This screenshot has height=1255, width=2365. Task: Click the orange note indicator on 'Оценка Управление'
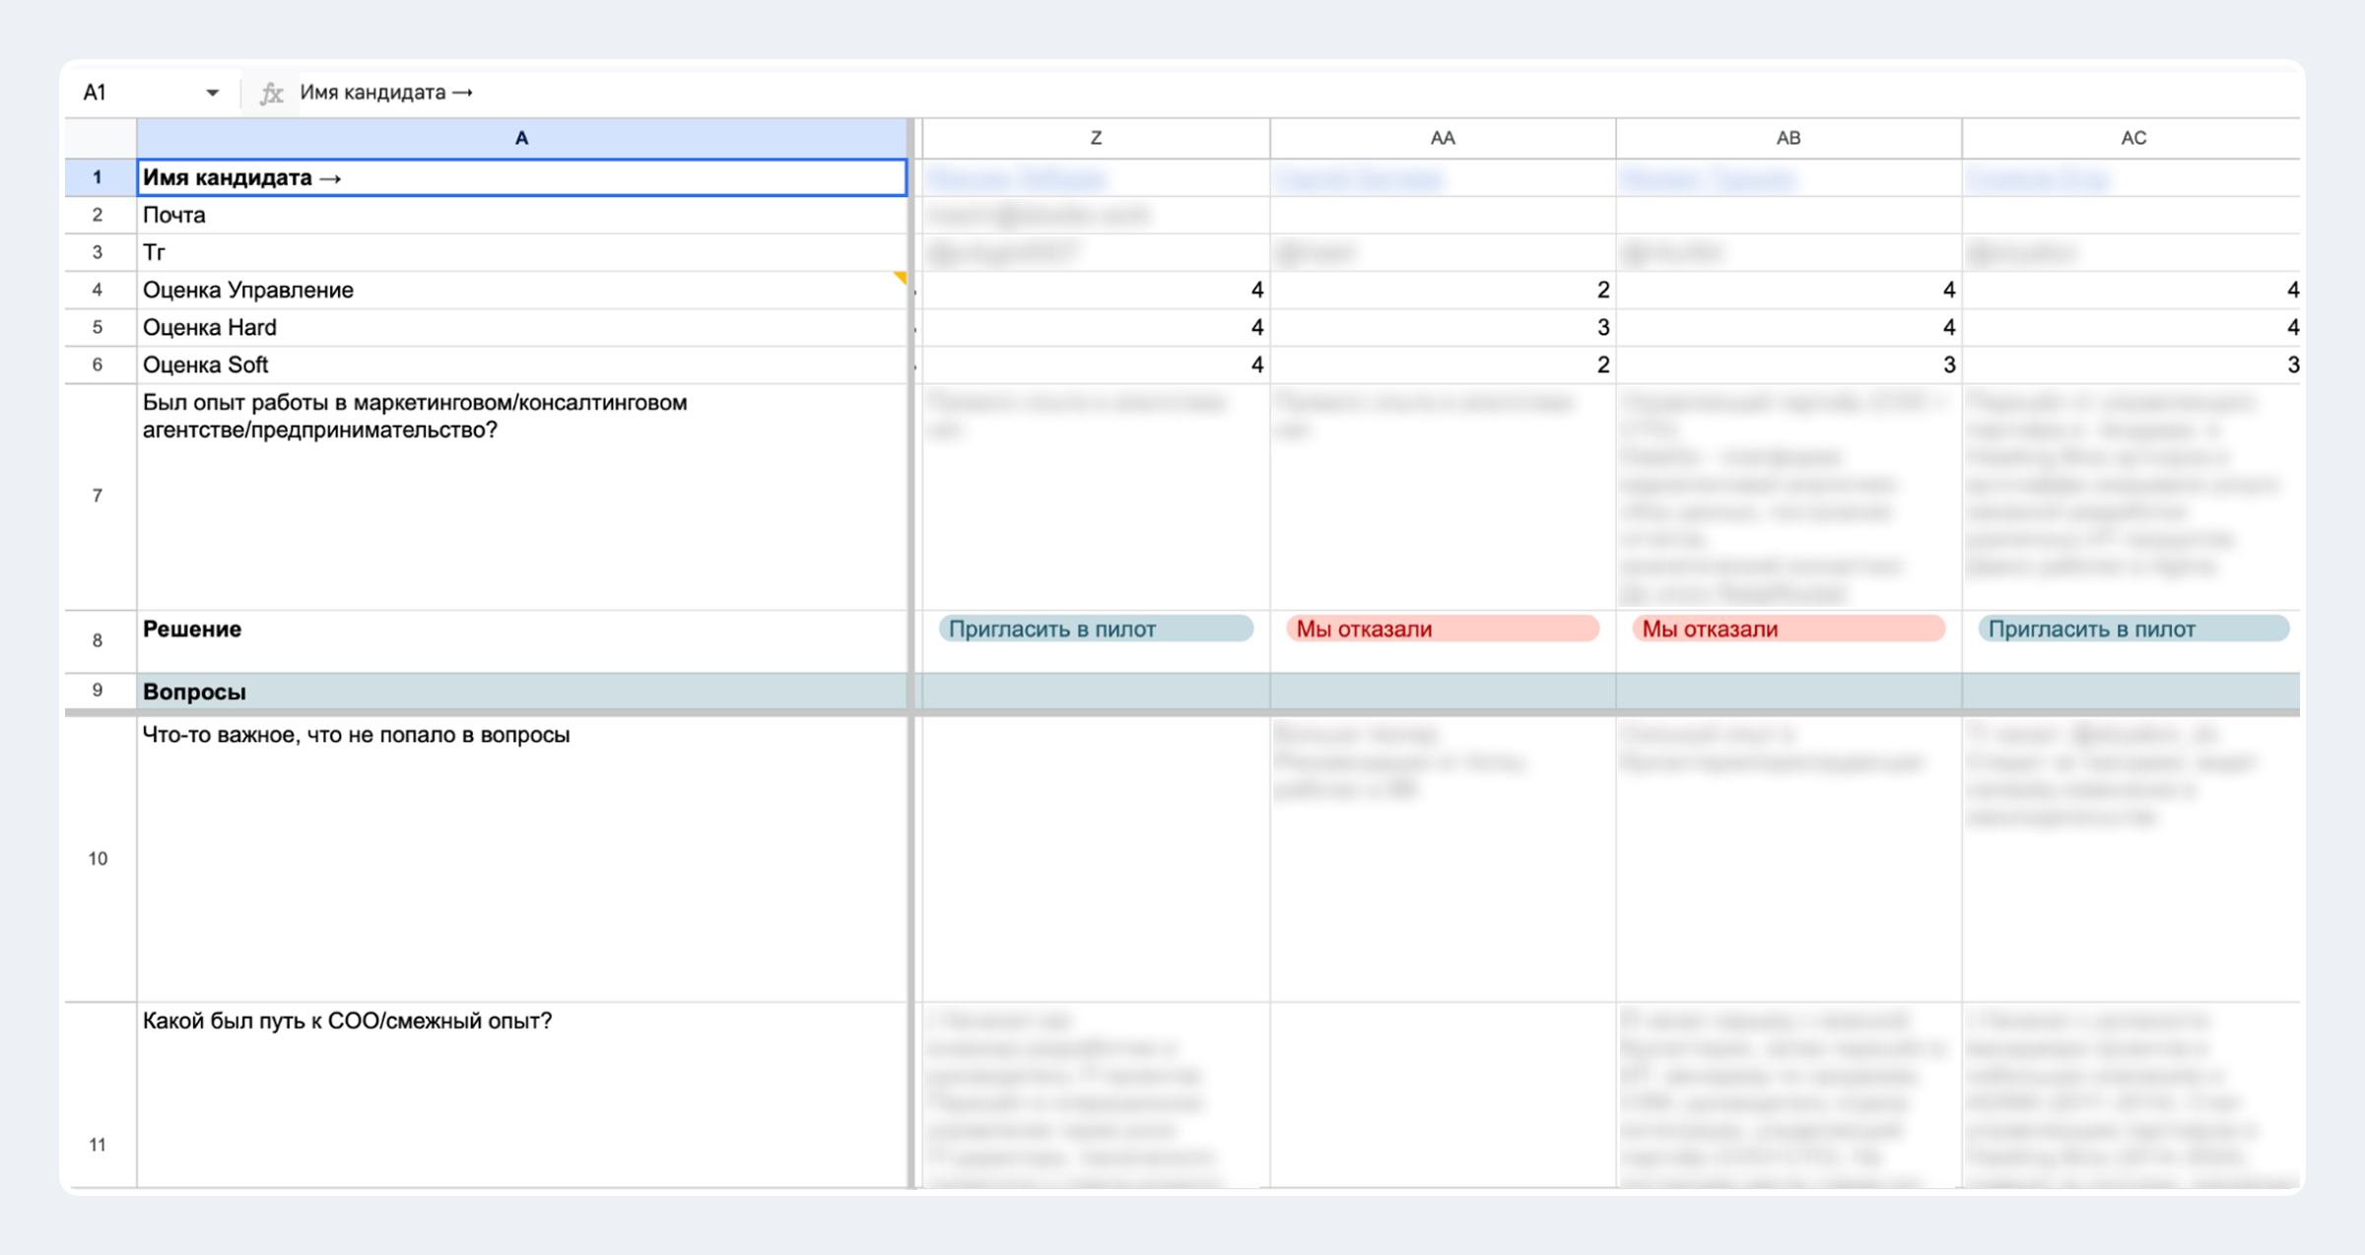pyautogui.click(x=900, y=278)
